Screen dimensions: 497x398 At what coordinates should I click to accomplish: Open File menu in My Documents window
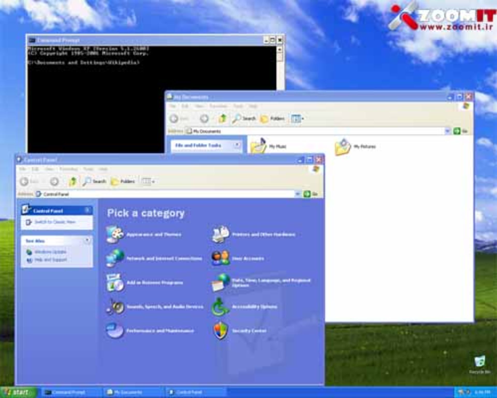point(173,106)
